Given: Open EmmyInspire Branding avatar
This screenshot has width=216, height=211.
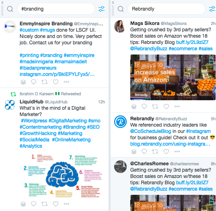Looking at the screenshot, I should click(10, 27).
